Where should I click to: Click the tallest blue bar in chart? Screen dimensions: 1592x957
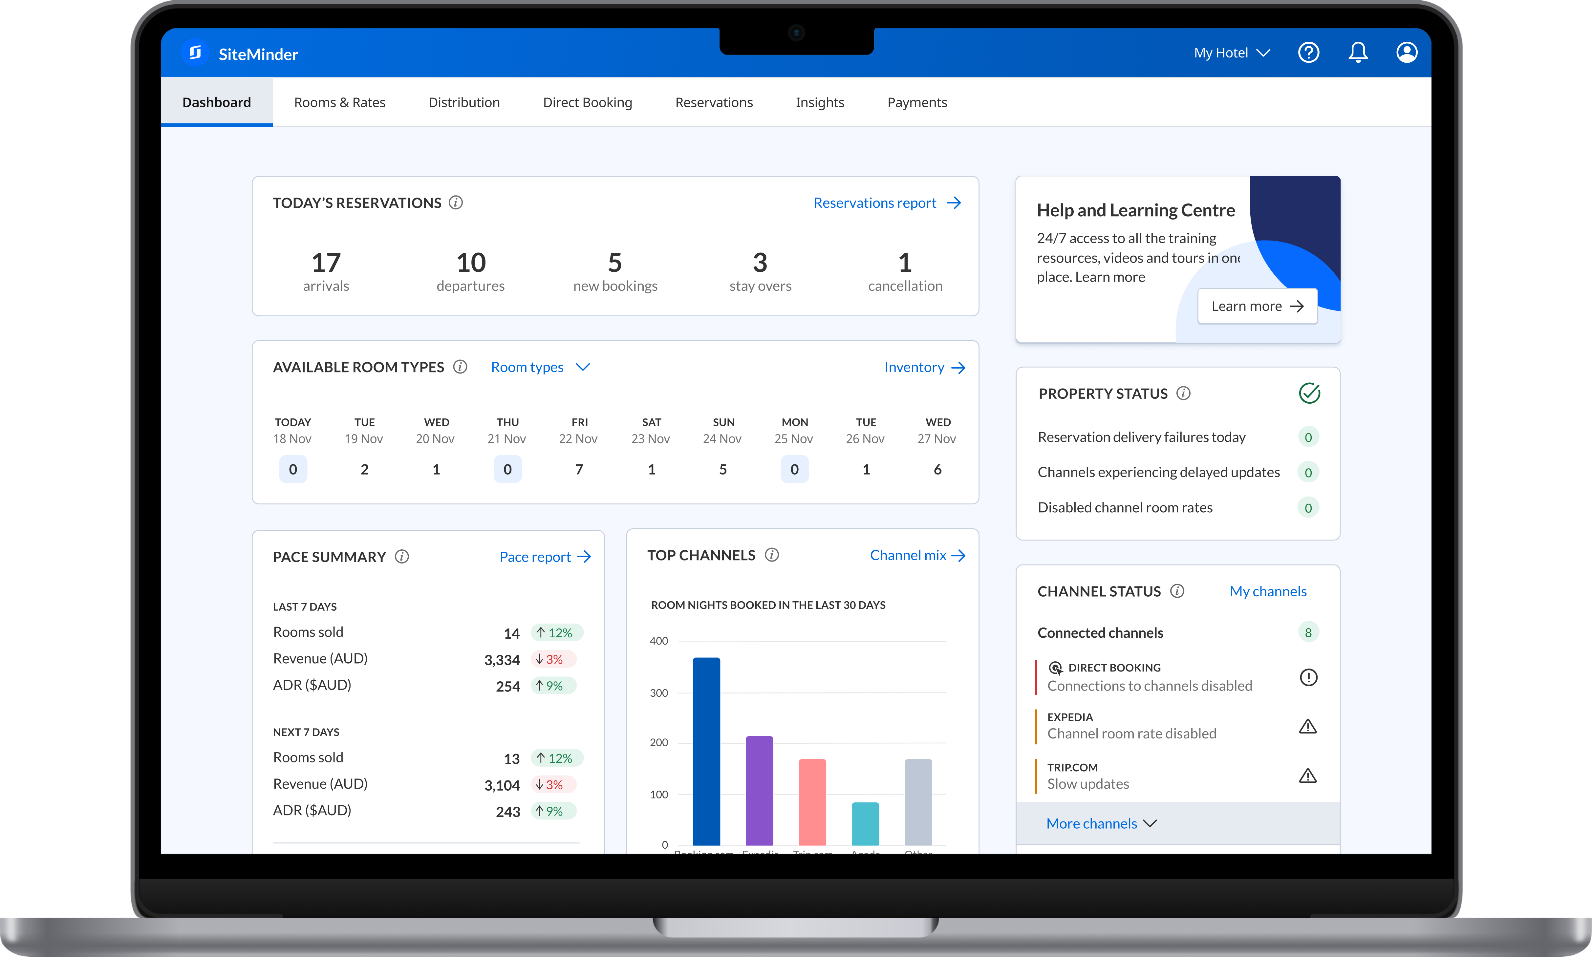[706, 751]
